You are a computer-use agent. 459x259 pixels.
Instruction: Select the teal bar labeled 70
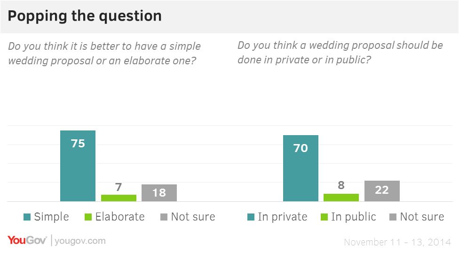301,168
